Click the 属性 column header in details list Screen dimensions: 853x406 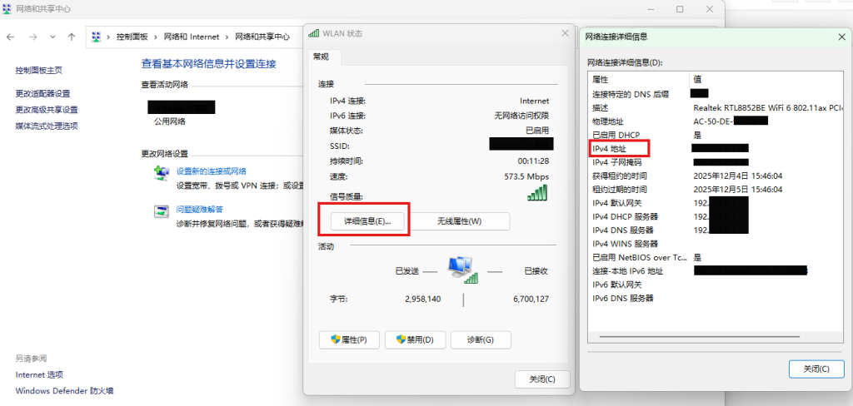tap(600, 79)
